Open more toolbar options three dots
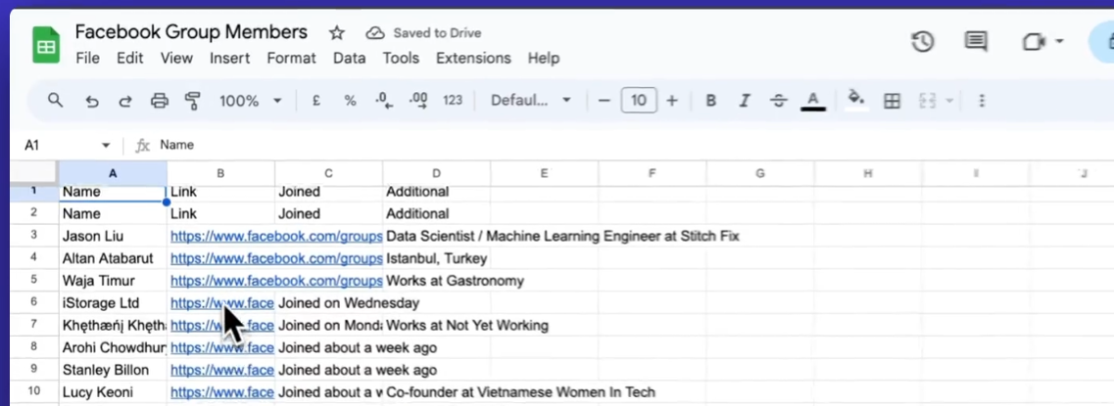 982,101
